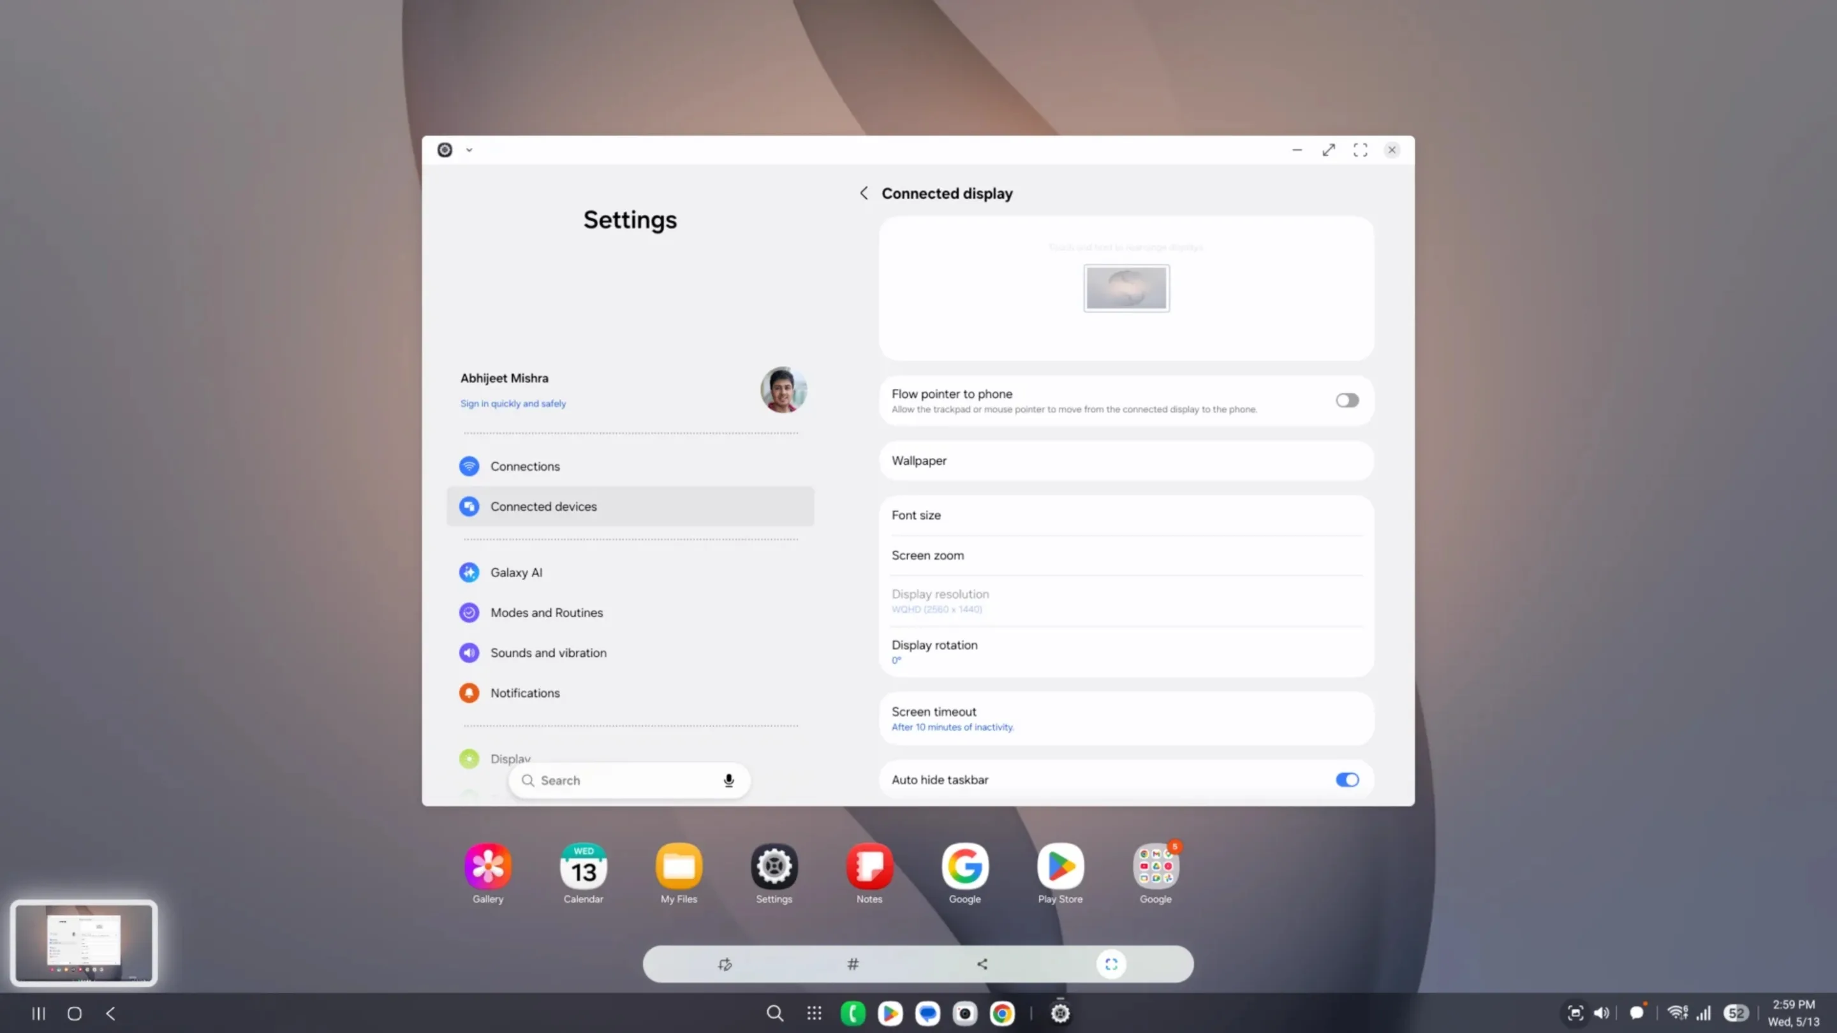Image resolution: width=1837 pixels, height=1033 pixels.
Task: Click the Settings search field
Action: tap(629, 780)
